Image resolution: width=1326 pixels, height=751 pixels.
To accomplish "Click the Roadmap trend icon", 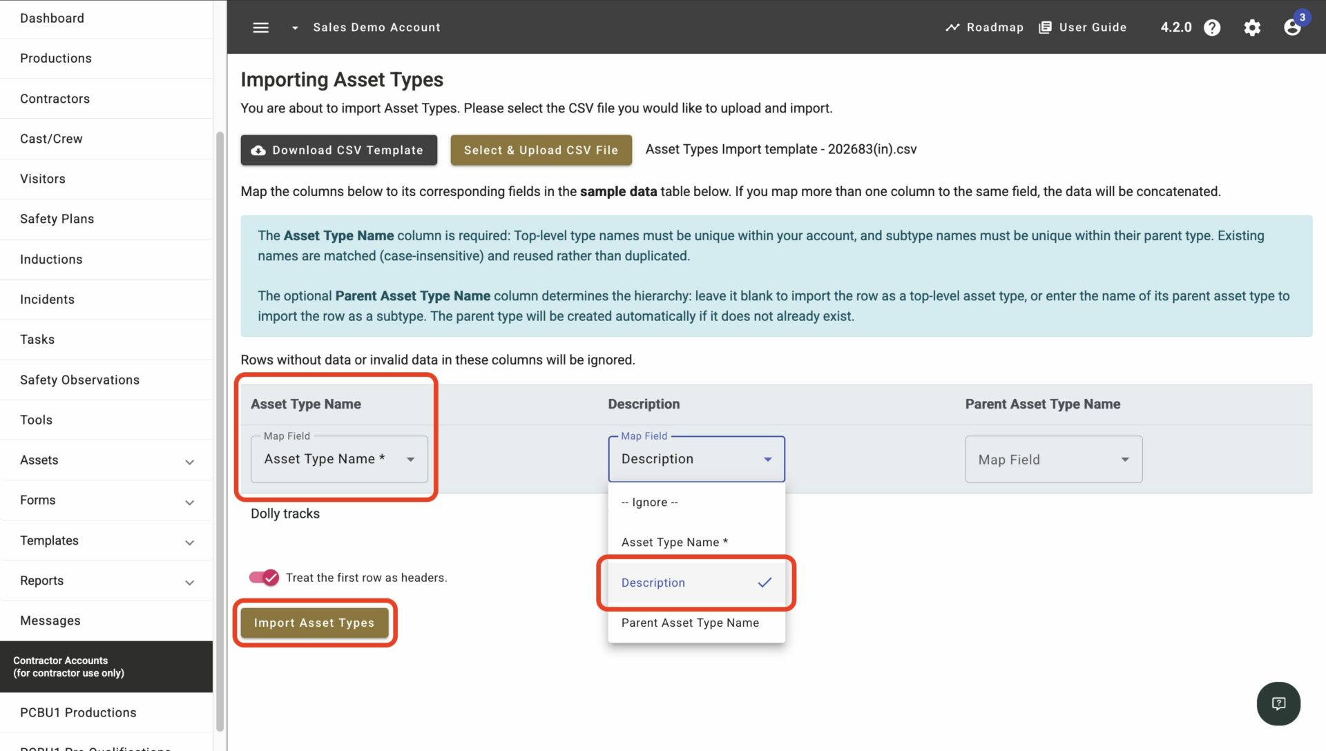I will click(952, 28).
